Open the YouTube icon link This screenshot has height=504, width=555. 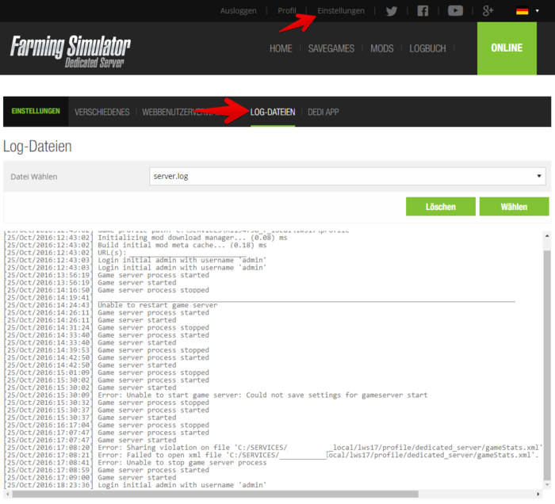(455, 11)
